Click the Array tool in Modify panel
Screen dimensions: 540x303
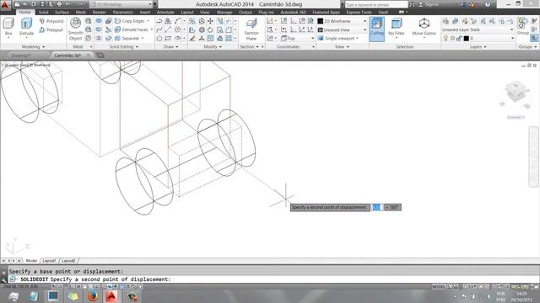229,39
